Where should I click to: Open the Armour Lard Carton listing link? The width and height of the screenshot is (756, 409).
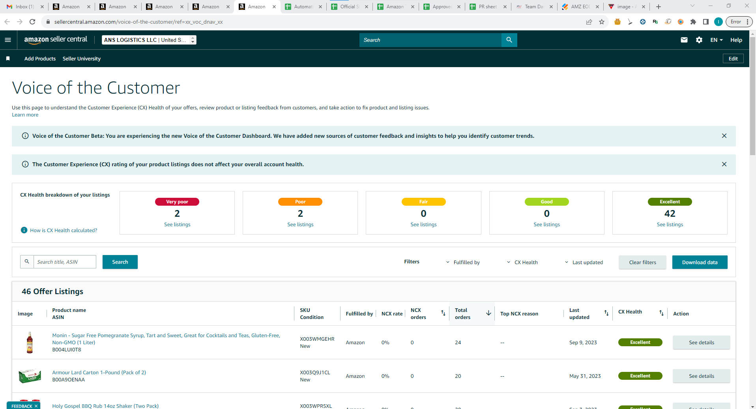tap(99, 372)
